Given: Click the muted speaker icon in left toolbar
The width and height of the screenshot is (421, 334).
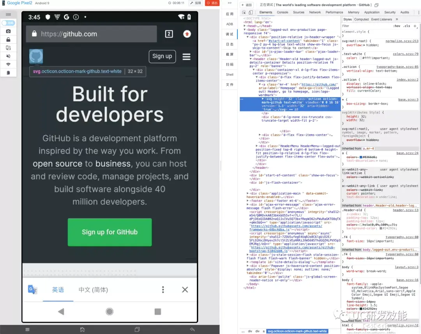Looking at the screenshot, I should click(8, 56).
